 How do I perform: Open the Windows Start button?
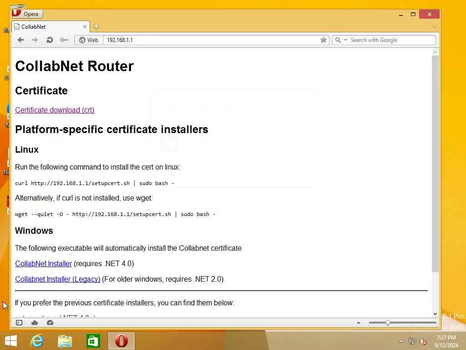pos(11,341)
